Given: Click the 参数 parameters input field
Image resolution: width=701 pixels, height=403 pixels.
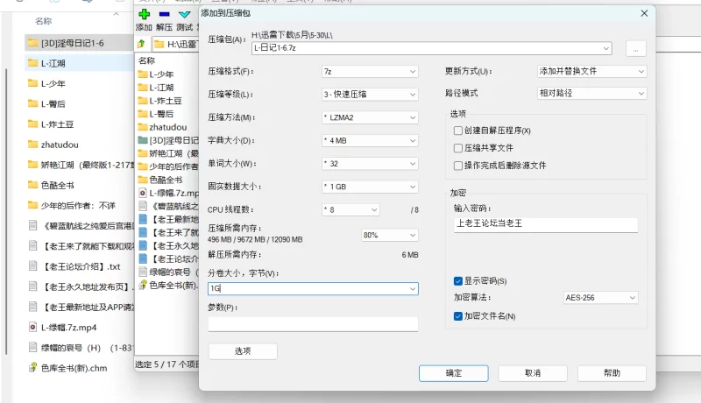Looking at the screenshot, I should 313,324.
